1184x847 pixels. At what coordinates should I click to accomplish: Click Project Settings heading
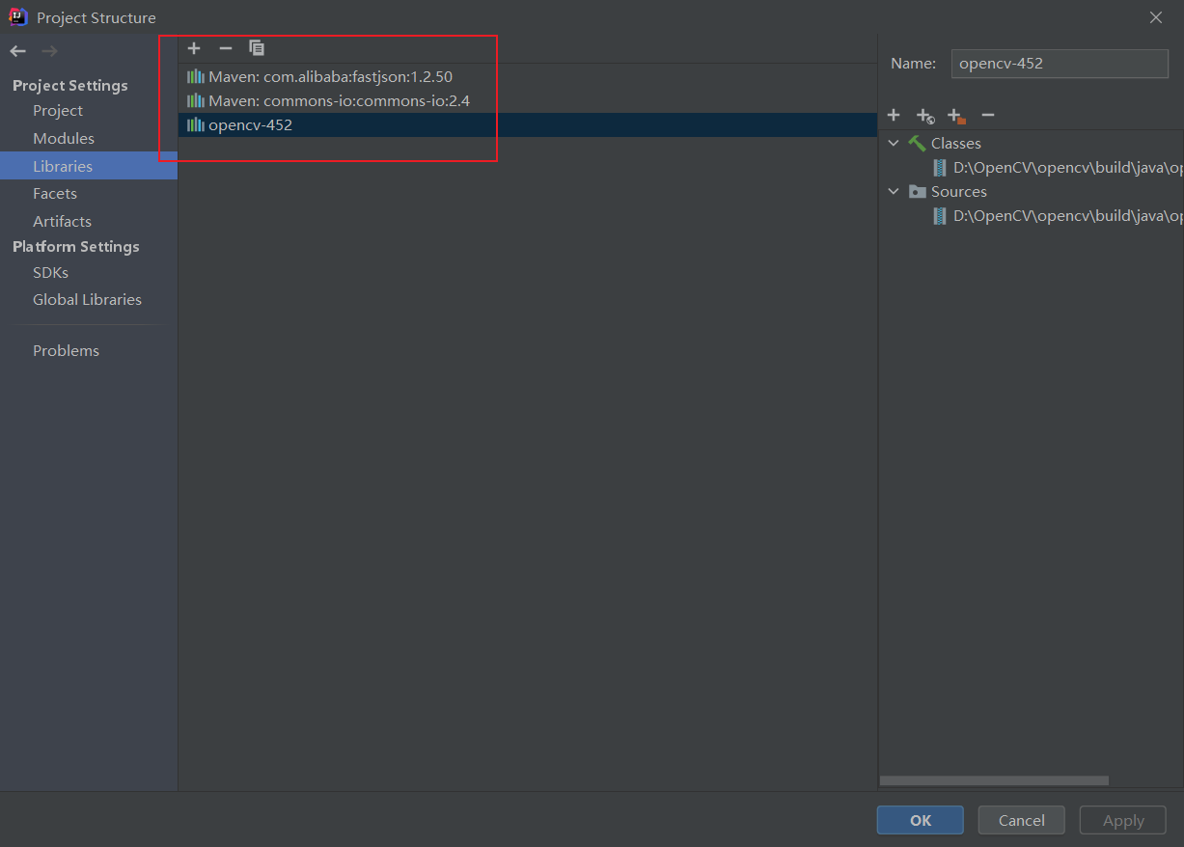point(69,85)
